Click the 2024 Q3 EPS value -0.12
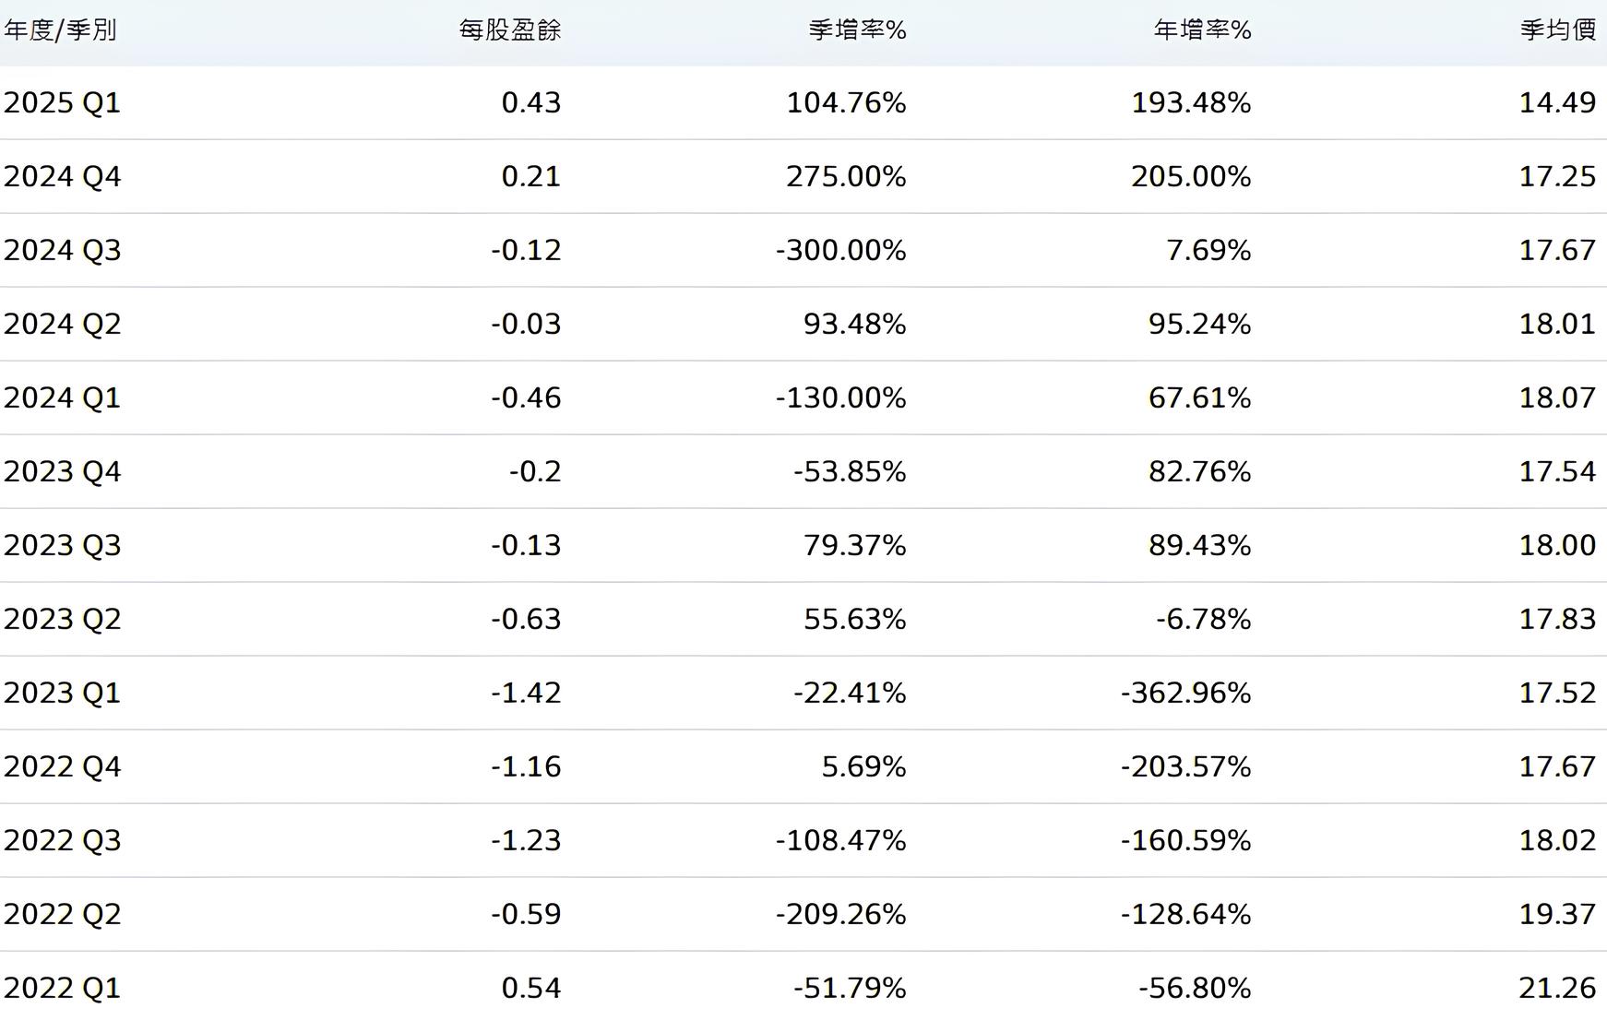 526,250
